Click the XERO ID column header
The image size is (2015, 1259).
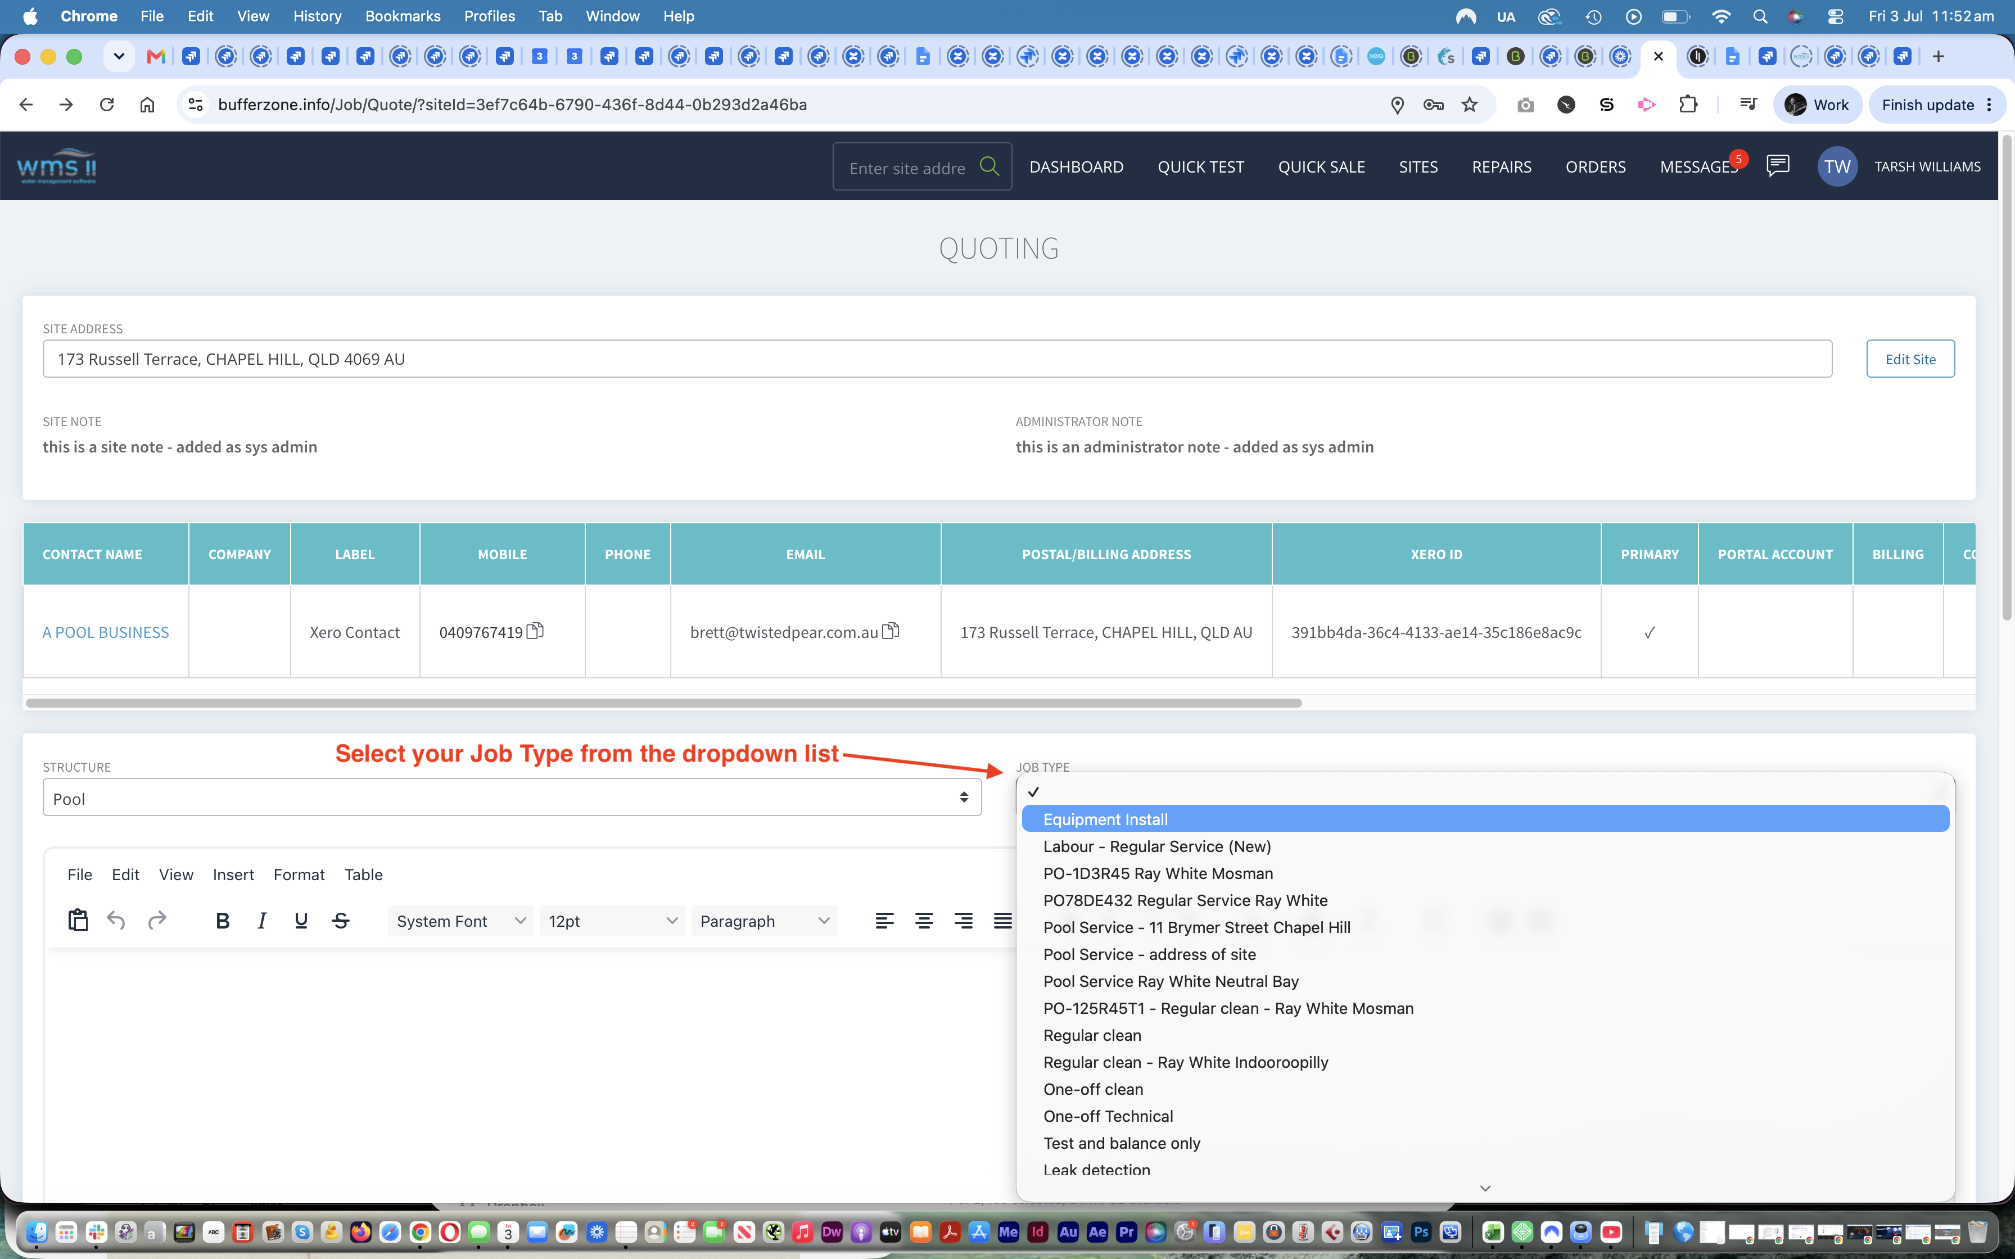1436,554
